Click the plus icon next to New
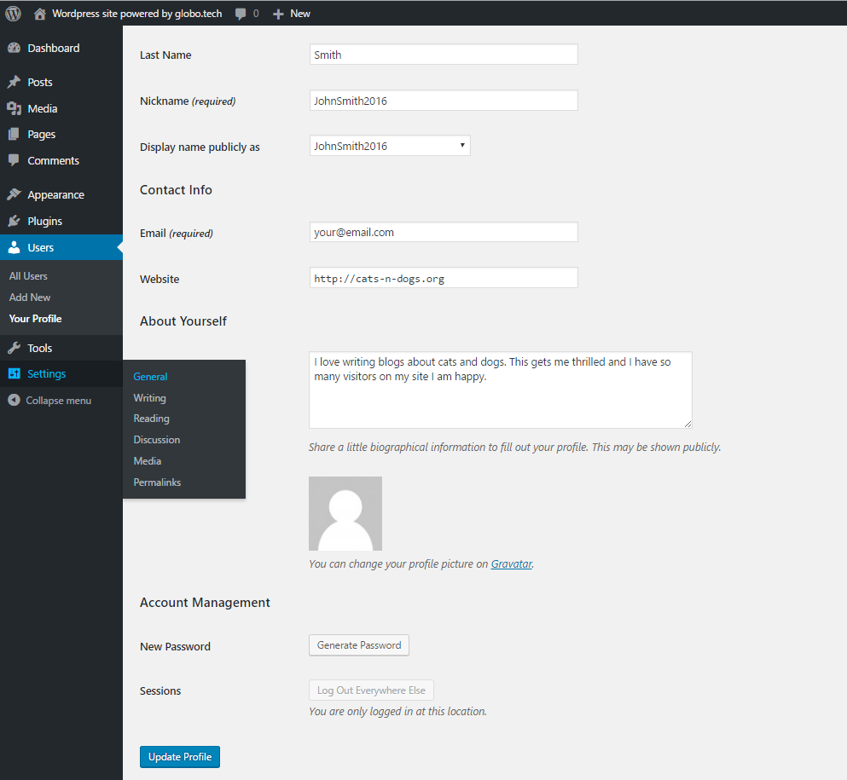 278,14
